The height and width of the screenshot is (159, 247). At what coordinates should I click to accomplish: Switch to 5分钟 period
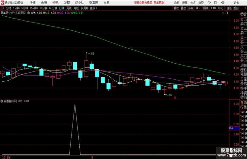tap(25, 8)
